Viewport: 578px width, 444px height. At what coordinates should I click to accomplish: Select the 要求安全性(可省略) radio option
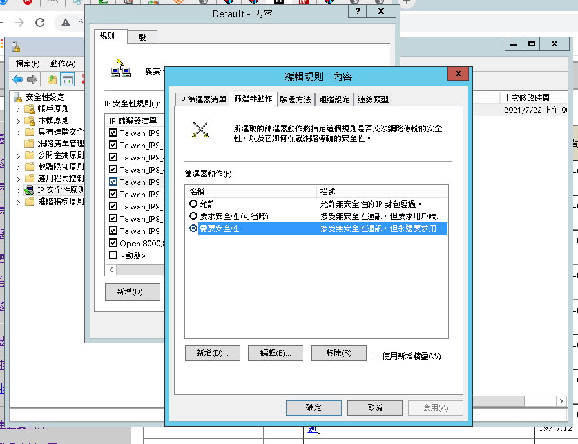click(x=193, y=216)
